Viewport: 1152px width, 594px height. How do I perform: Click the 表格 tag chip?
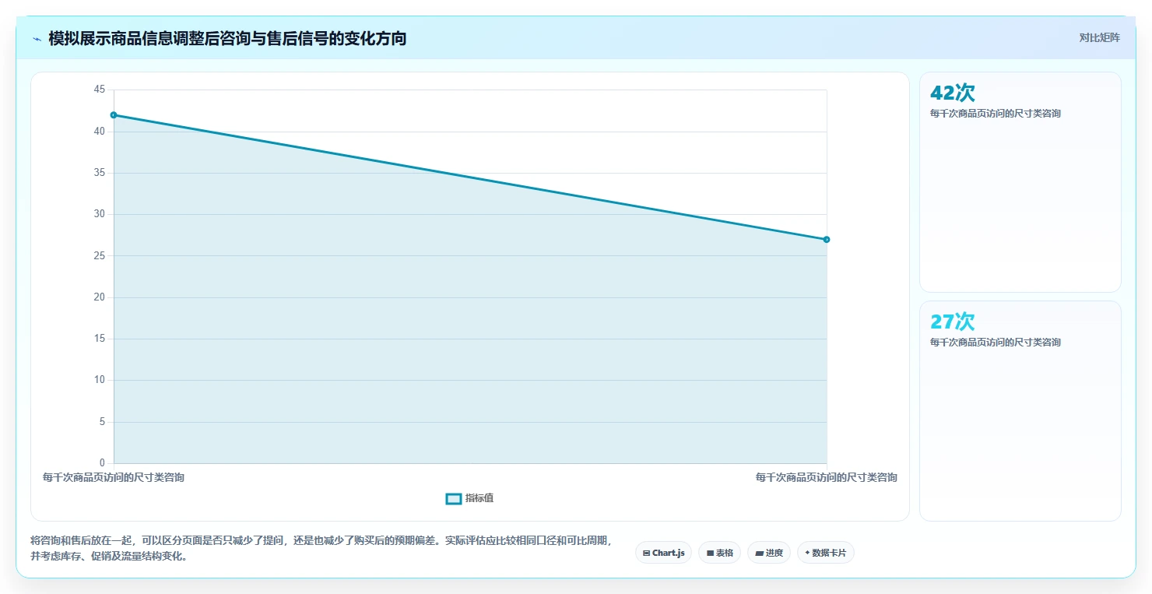[719, 553]
